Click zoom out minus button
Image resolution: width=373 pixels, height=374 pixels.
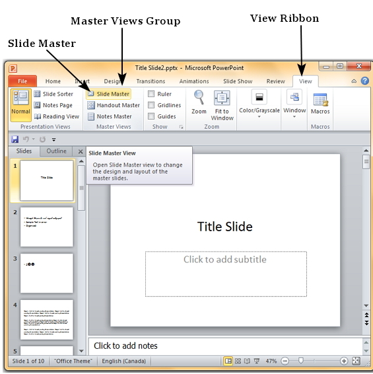click(285, 361)
